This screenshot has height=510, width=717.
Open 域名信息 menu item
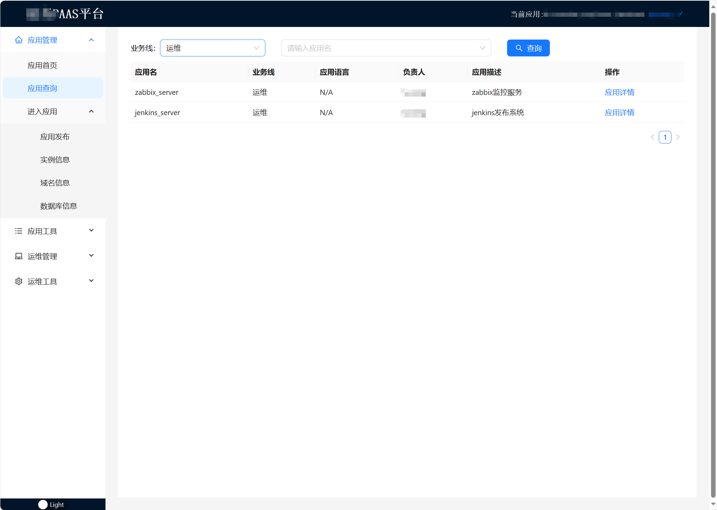(x=53, y=183)
